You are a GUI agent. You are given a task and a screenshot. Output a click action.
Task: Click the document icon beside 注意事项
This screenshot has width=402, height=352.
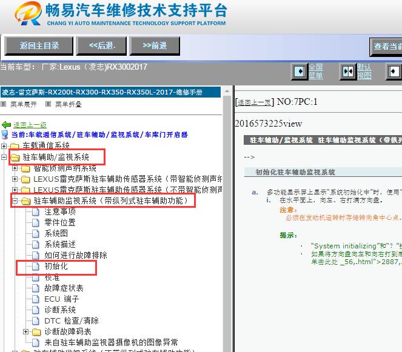(x=36, y=212)
